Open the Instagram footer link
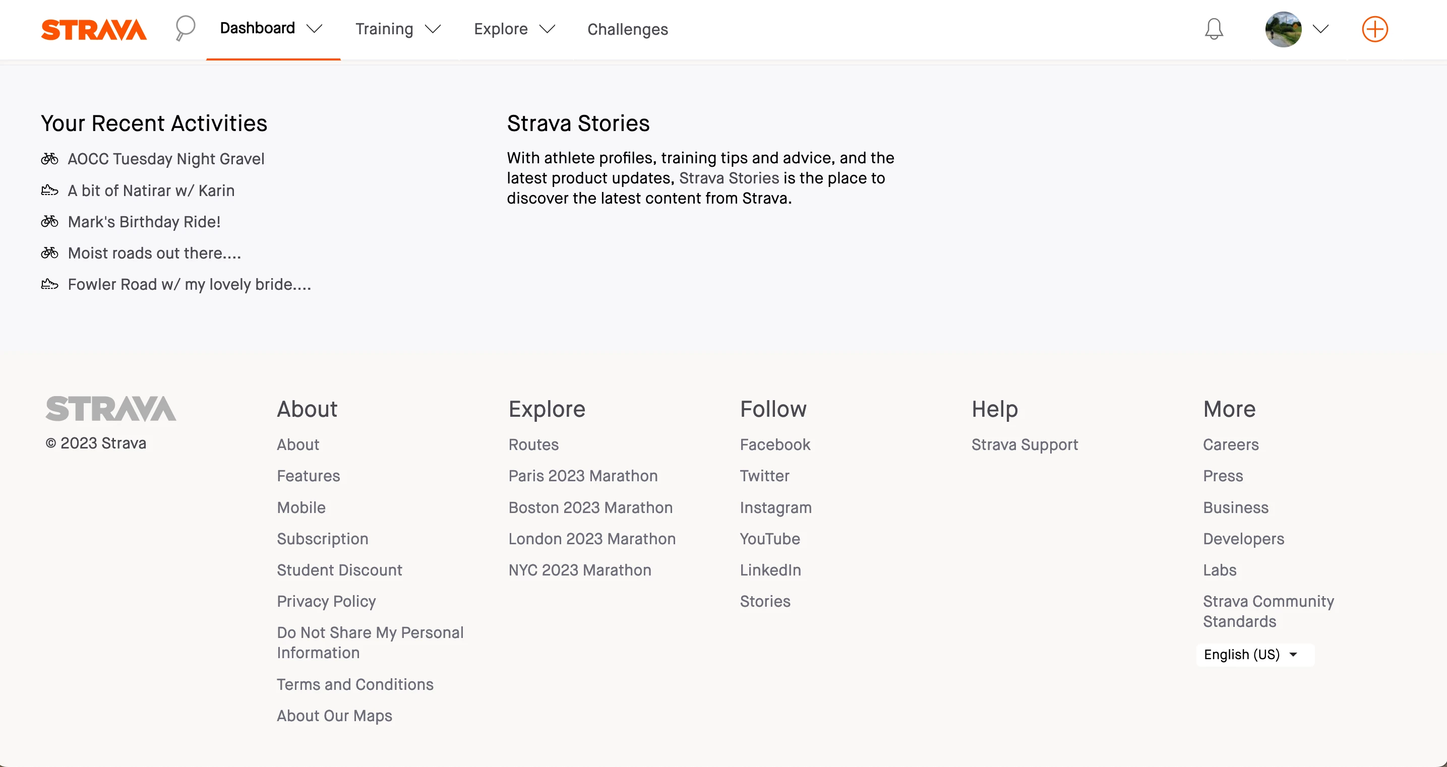The image size is (1447, 767). [x=776, y=507]
